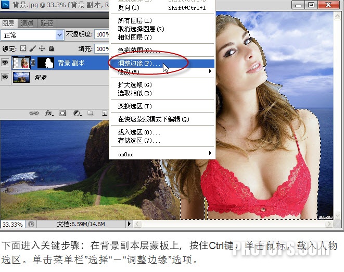The height and width of the screenshot is (272, 344).
Task: Create new adjustment layer icon
Action: click(x=77, y=113)
